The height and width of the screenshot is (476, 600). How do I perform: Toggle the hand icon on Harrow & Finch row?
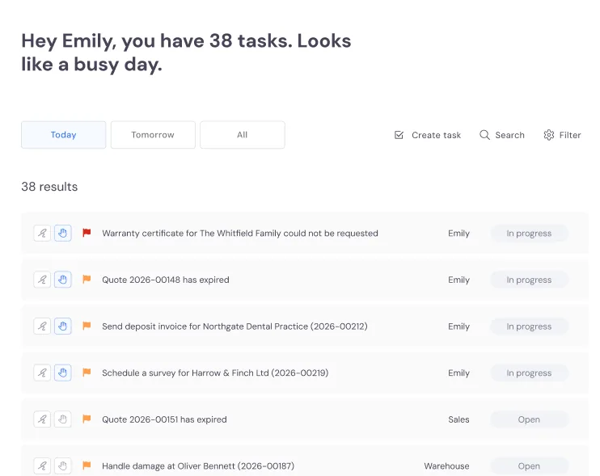tap(63, 373)
